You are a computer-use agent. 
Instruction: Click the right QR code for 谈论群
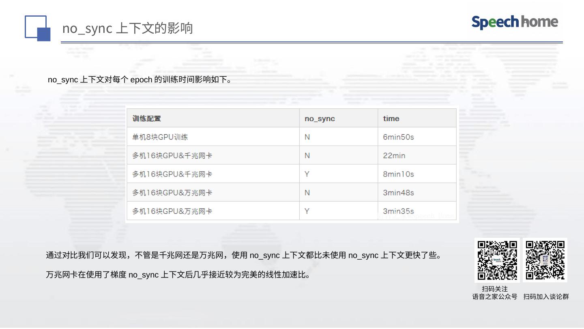[545, 260]
